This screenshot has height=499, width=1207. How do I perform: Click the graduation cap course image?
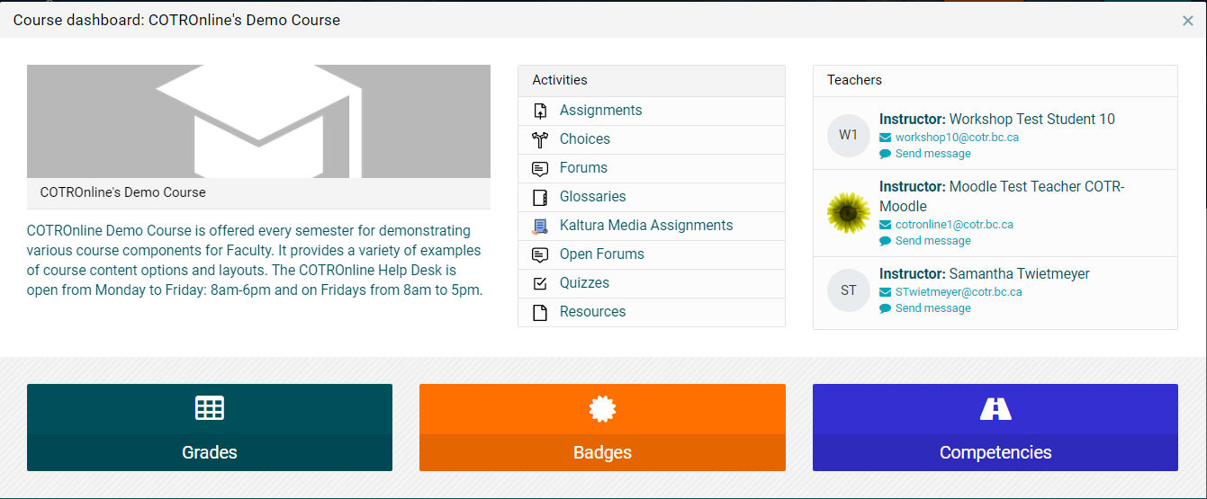(258, 121)
